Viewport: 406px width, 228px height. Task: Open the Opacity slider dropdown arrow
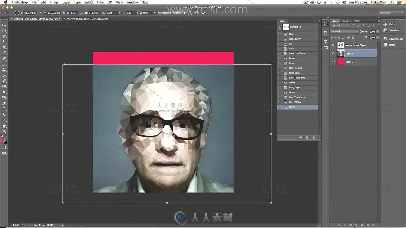pyautogui.click(x=378, y=32)
